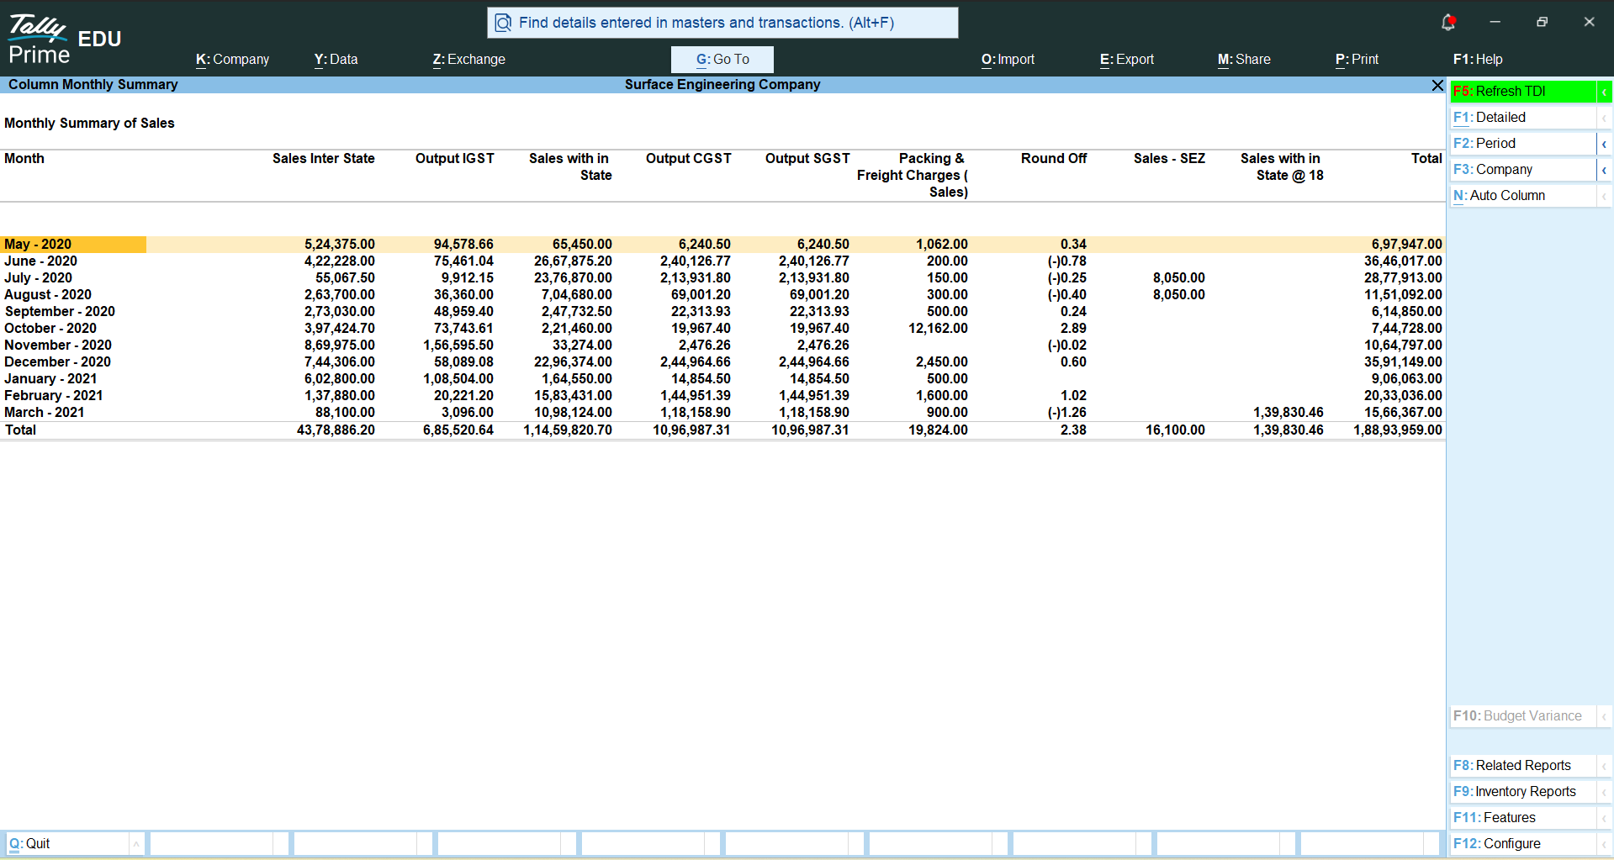This screenshot has width=1614, height=860.
Task: Select the August - 2020 row
Action: pyautogui.click(x=722, y=295)
